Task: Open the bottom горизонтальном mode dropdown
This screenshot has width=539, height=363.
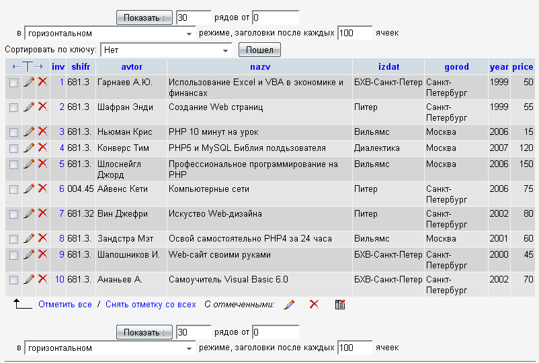Action: tap(110, 348)
